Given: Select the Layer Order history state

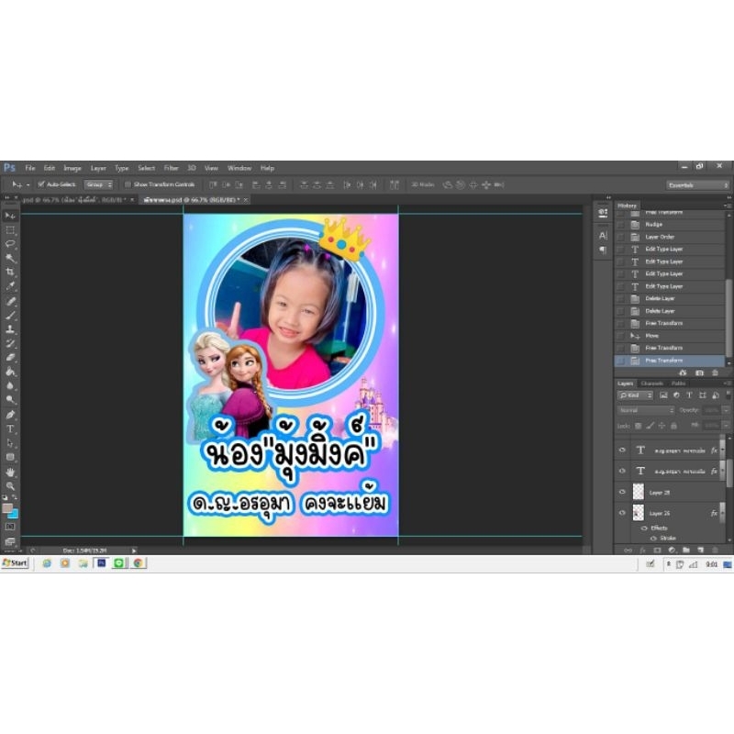Looking at the screenshot, I should point(670,237).
